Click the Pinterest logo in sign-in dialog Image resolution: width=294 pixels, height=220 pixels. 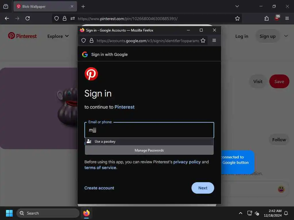[91, 74]
